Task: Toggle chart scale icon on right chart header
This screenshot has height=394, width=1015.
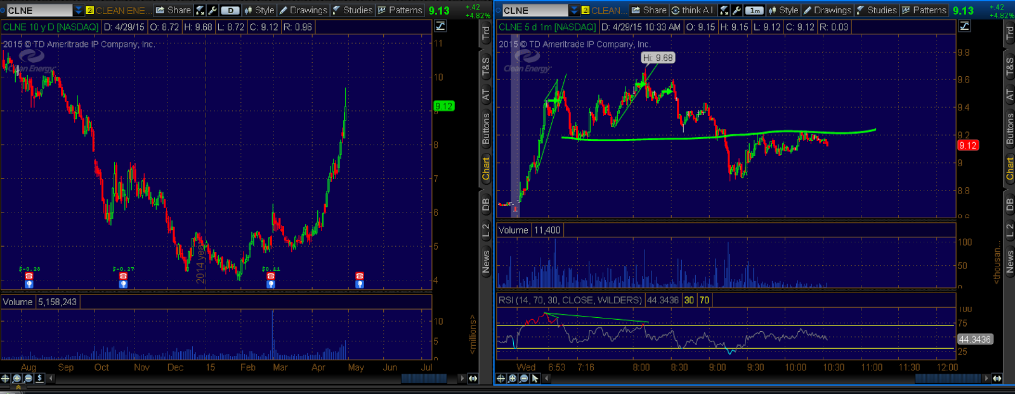Action: pyautogui.click(x=964, y=26)
